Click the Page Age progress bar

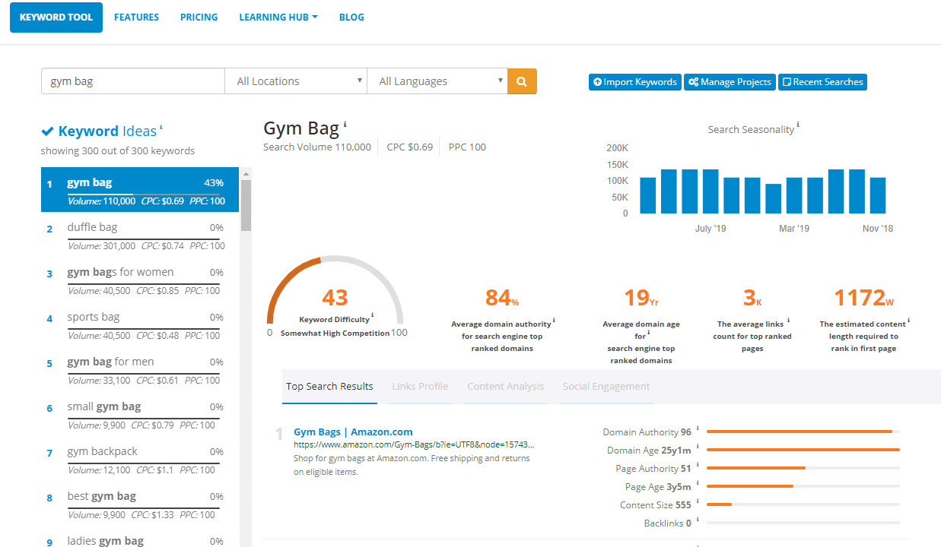[x=803, y=486]
